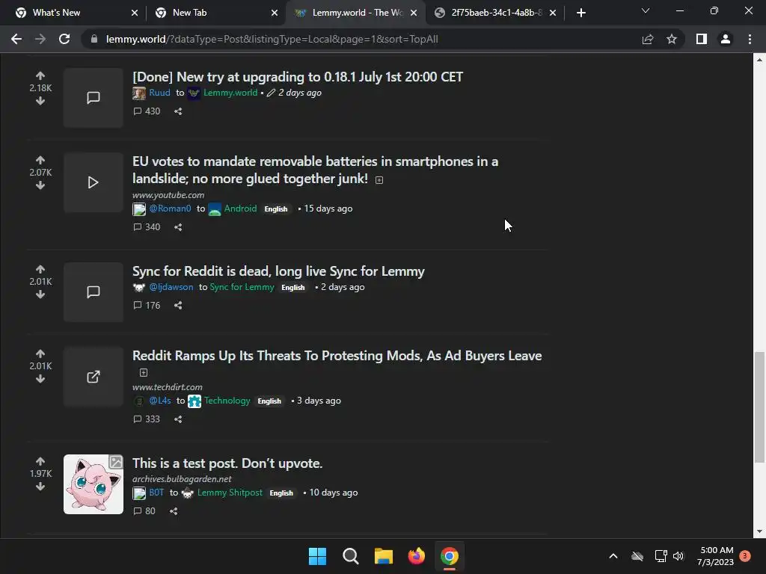Screen dimensions: 766x574
Task: Switch to the What's New tab
Action: click(76, 13)
